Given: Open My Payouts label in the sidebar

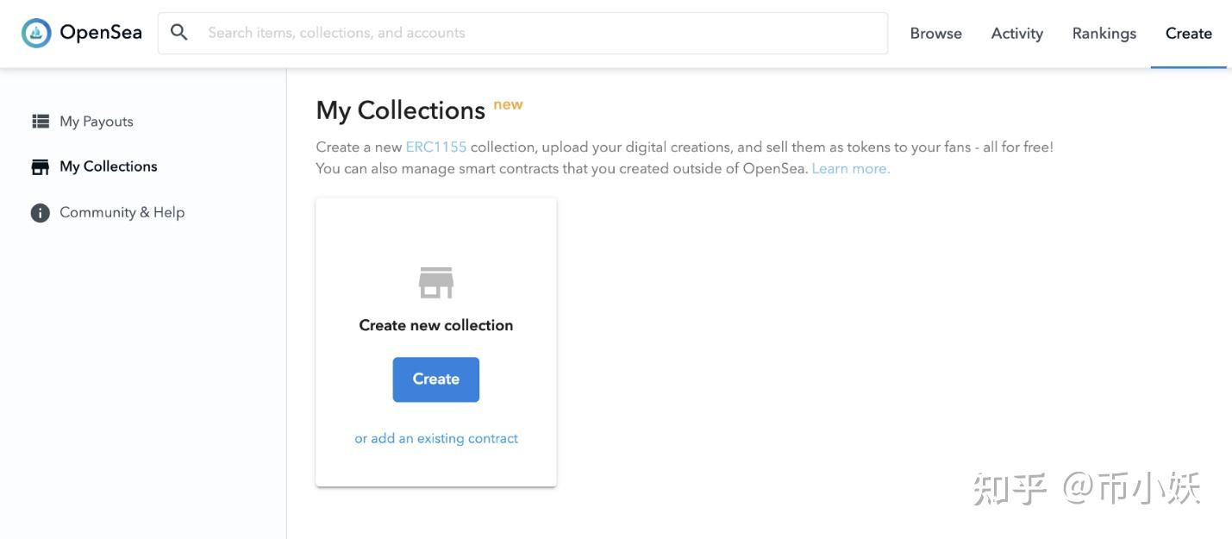Looking at the screenshot, I should [x=97, y=122].
